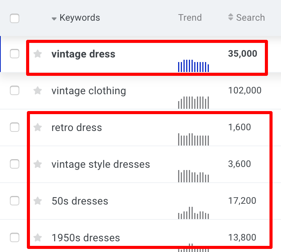This screenshot has width=281, height=252.
Task: Star the retro dress keyword
Action: pyautogui.click(x=38, y=128)
